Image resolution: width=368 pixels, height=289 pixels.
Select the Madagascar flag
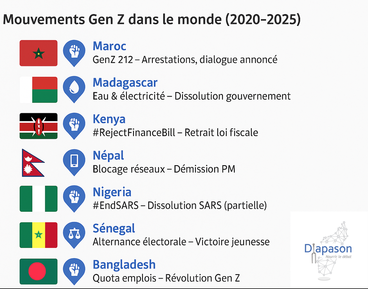click(38, 90)
